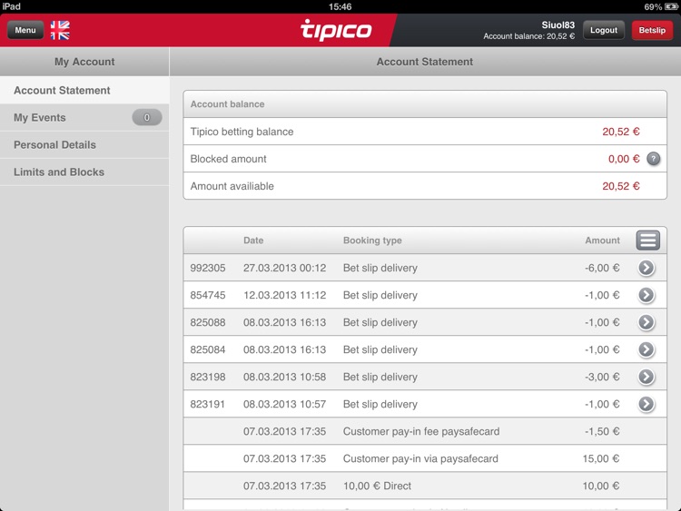
Task: Change language via UK flag icon
Action: click(x=60, y=30)
